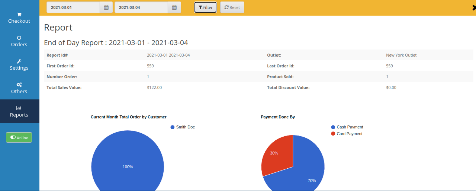Click the end date field 2021-03-04
Image resolution: width=476 pixels, height=191 pixels.
coord(141,7)
